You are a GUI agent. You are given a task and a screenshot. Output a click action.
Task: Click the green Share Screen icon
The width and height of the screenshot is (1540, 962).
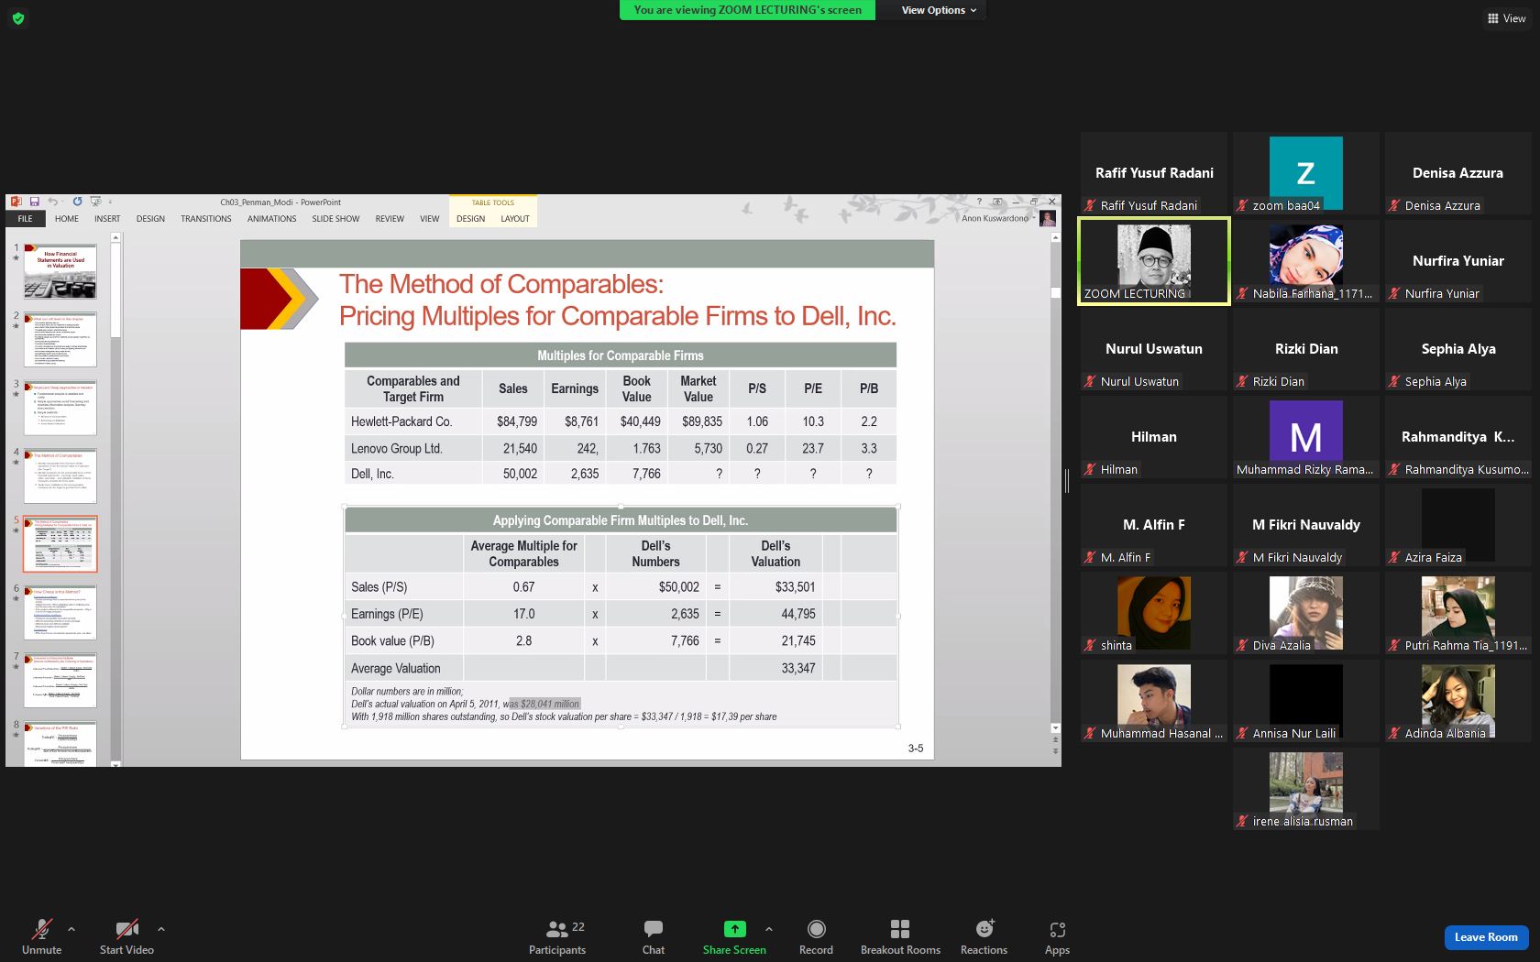click(735, 929)
